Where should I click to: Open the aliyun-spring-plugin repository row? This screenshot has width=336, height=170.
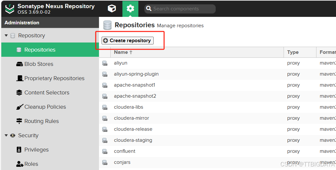[x=217, y=74]
